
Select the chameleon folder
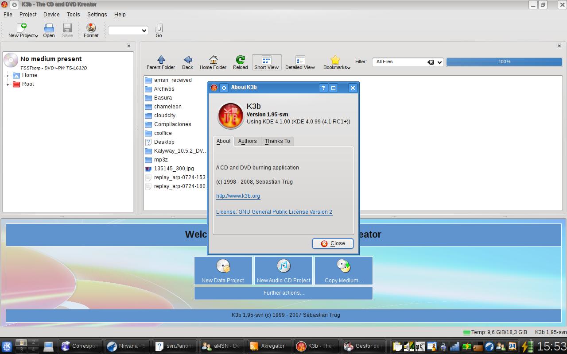click(x=163, y=107)
